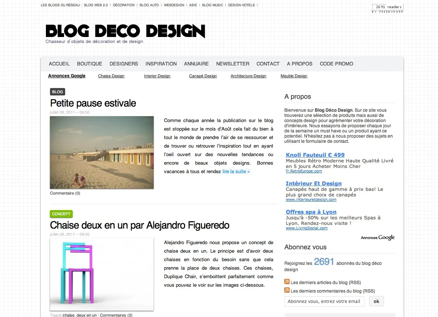The image size is (438, 317).
Task: Open the Offres spa à Lyon ad
Action: tap(311, 212)
